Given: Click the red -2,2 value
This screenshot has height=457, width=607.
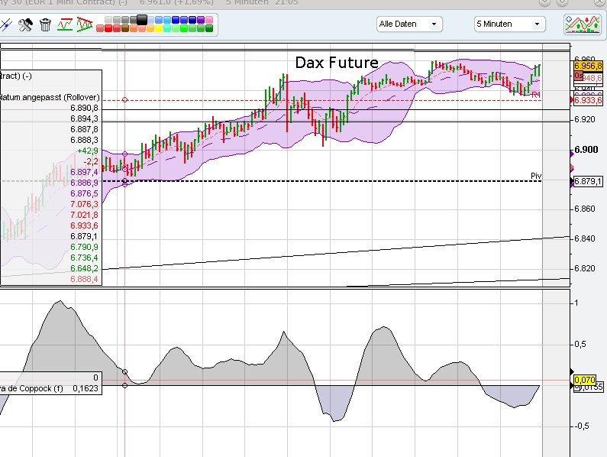Looking at the screenshot, I should pos(91,161).
